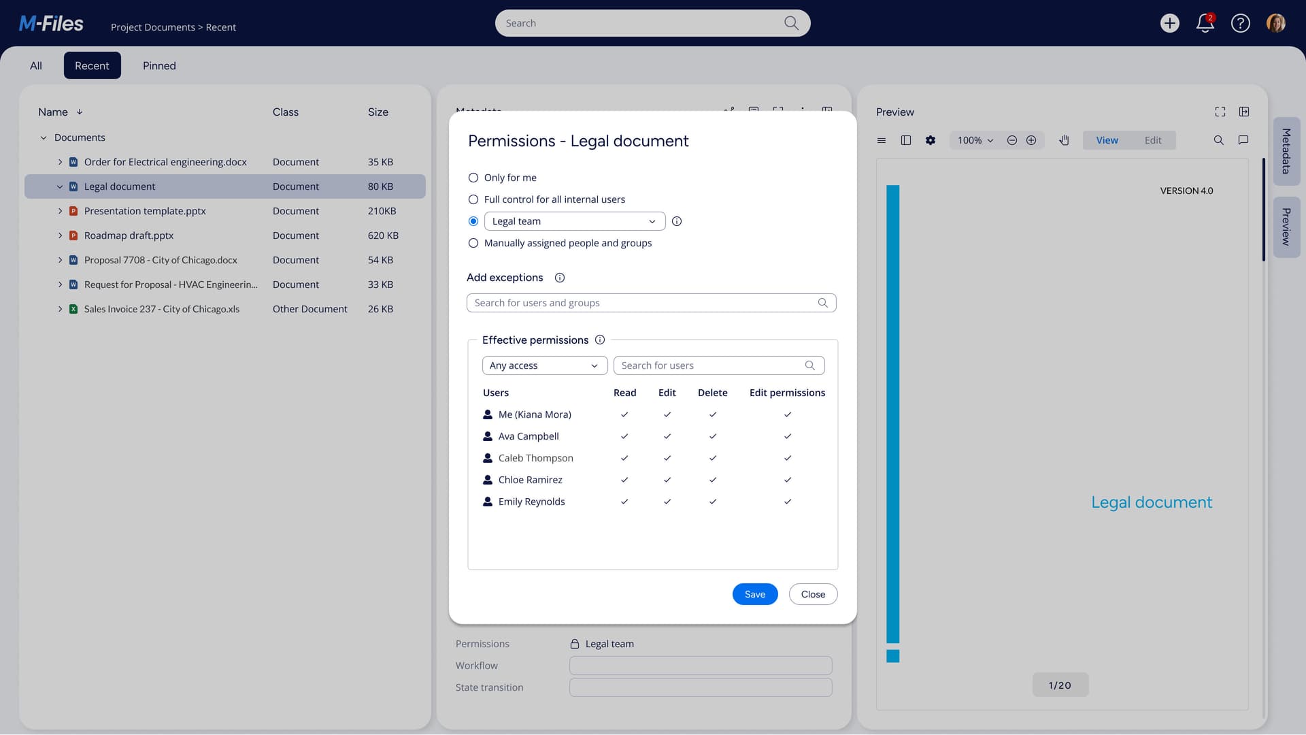Click the Search for users field

(x=719, y=365)
